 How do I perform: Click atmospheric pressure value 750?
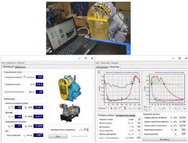click(40, 77)
